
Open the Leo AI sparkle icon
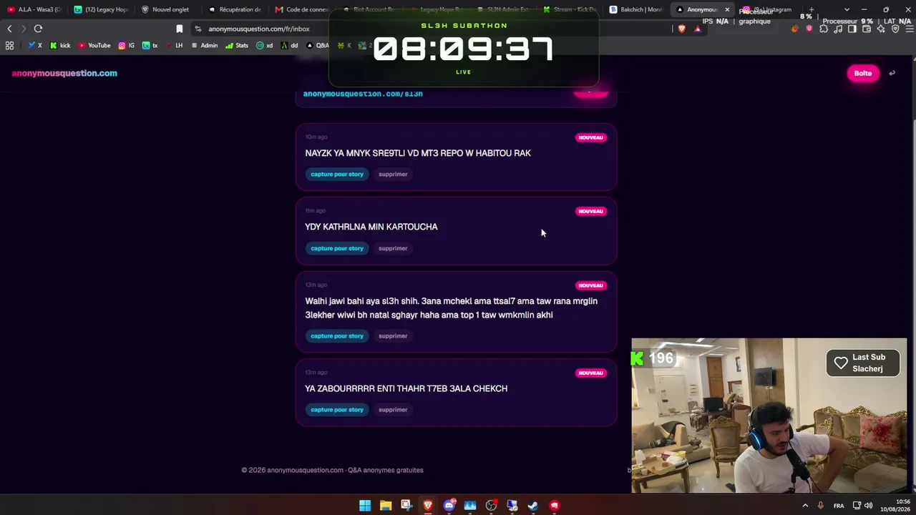[881, 29]
